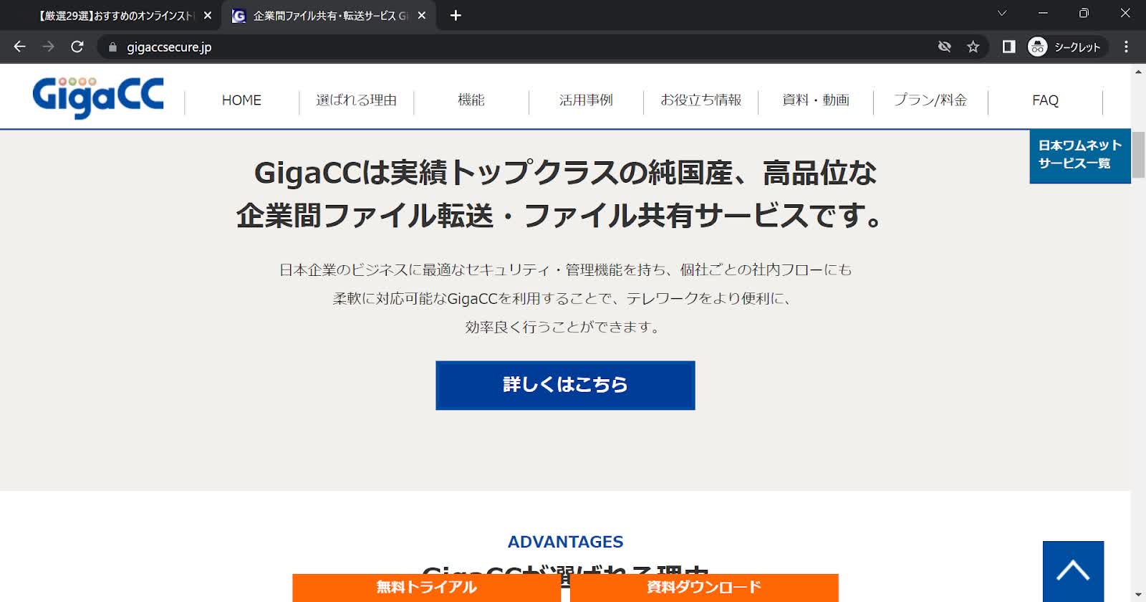Click the orange 無料トライアル button
Screen dimensions: 1146x602
coord(426,588)
